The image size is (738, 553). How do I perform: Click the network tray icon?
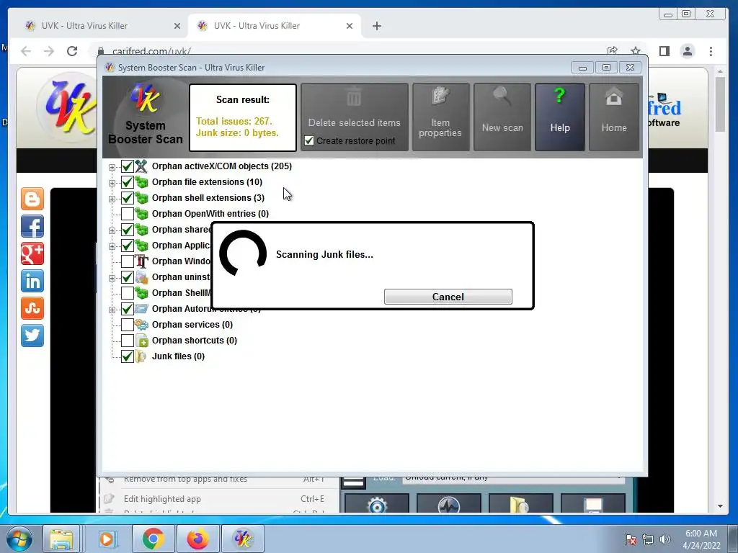point(648,539)
